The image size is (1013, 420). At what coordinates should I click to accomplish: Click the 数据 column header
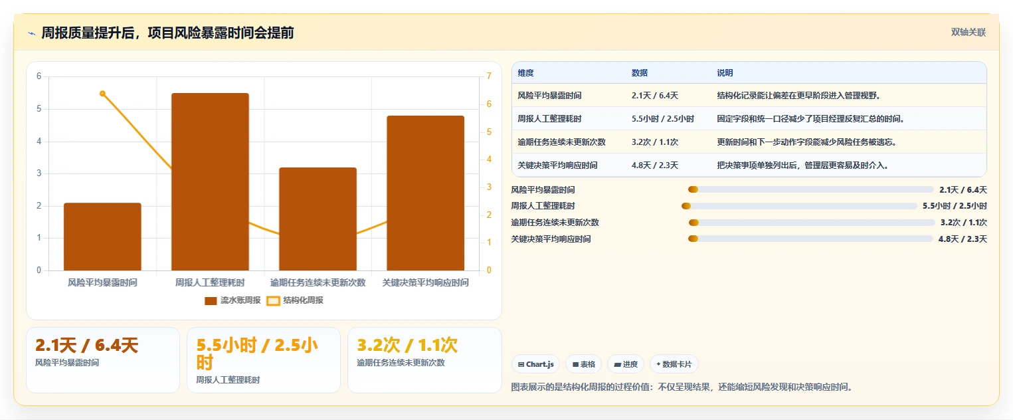click(640, 73)
